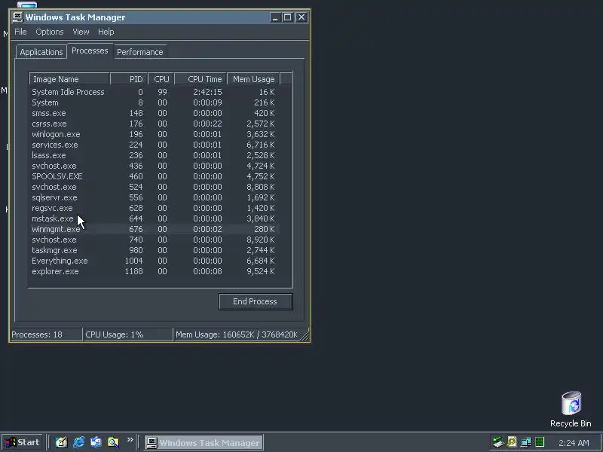Screen dimensions: 603x452
Task: Click the Start button
Action: click(x=23, y=442)
